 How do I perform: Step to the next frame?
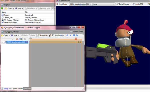[x=77, y=35]
